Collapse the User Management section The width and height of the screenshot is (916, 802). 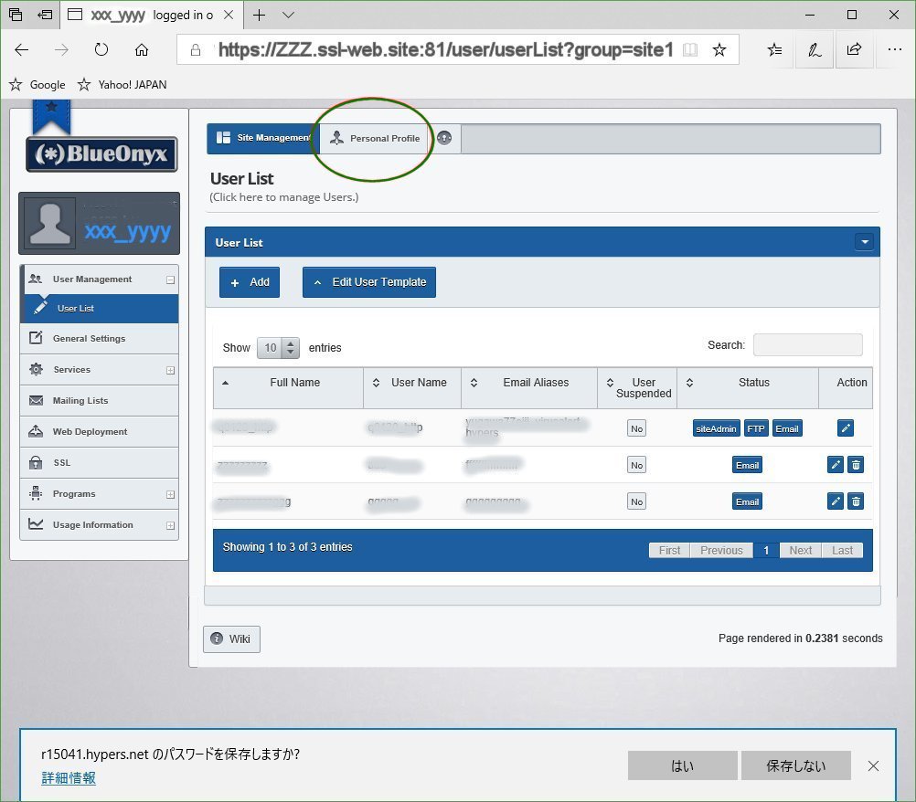tap(170, 278)
